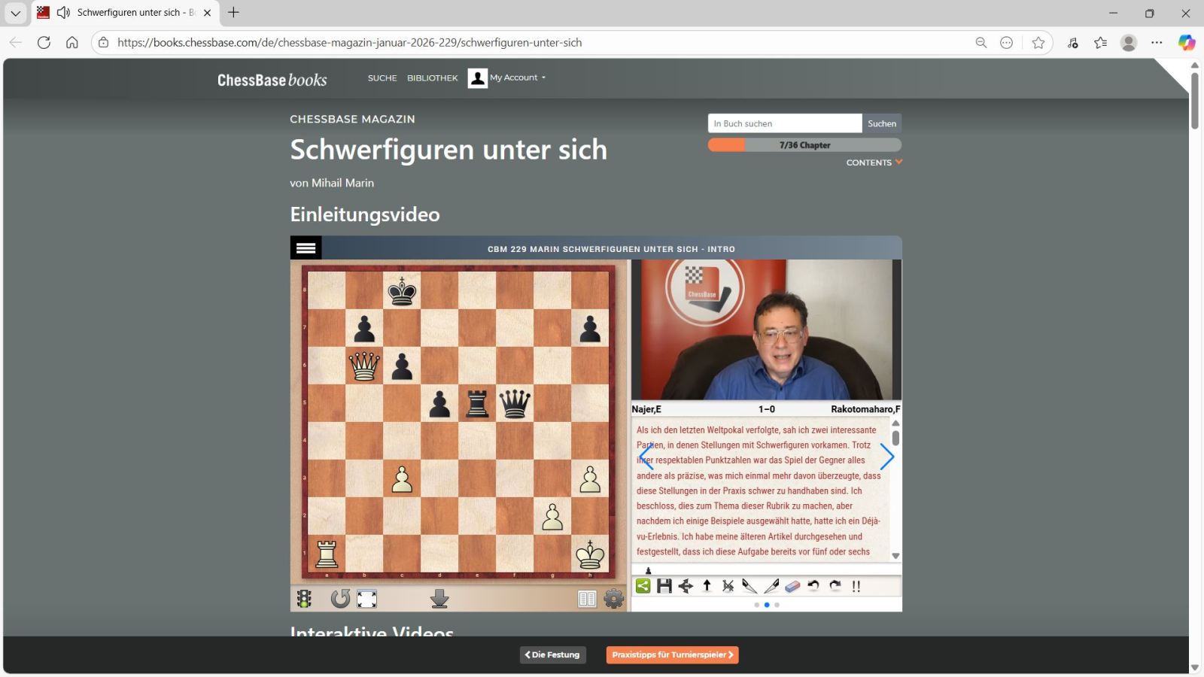Click the download arrow below the board
Screen dimensions: 1204x677
pyautogui.click(x=439, y=599)
